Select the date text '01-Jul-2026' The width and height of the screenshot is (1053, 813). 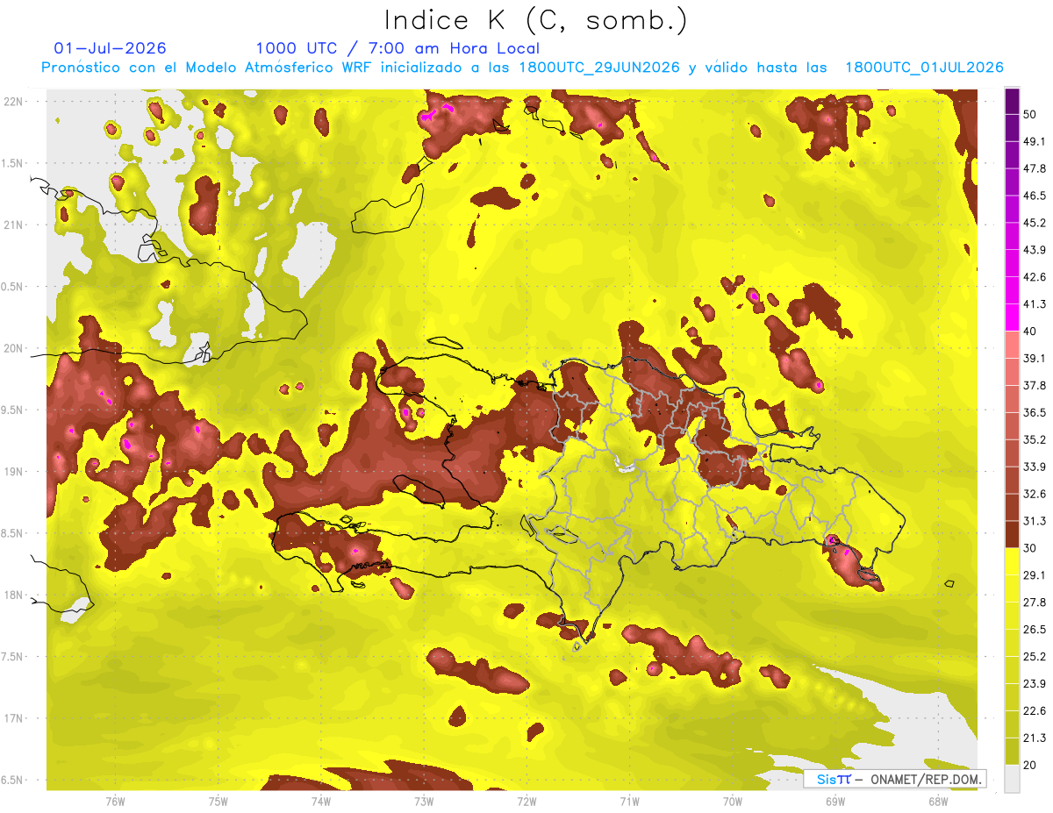(x=110, y=48)
